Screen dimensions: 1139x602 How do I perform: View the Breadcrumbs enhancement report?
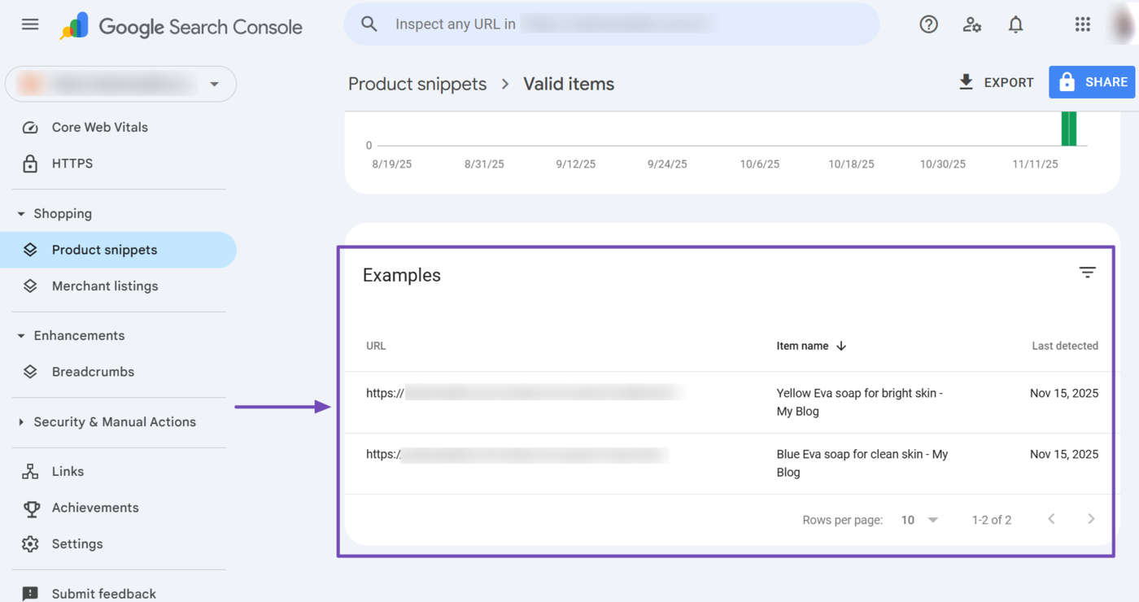click(x=93, y=372)
